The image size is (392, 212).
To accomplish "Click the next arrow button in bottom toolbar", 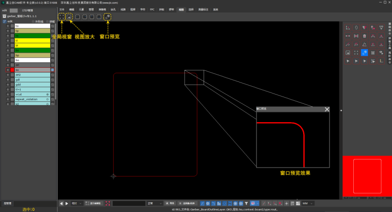I will [67, 204].
